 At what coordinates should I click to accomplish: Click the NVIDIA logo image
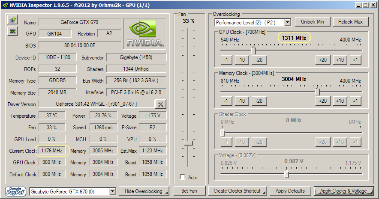tap(145, 33)
